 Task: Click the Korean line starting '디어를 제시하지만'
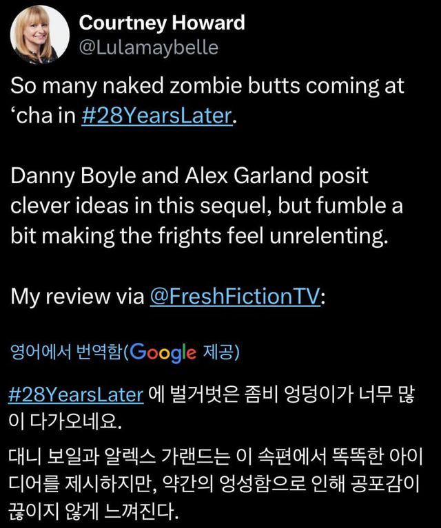214,484
